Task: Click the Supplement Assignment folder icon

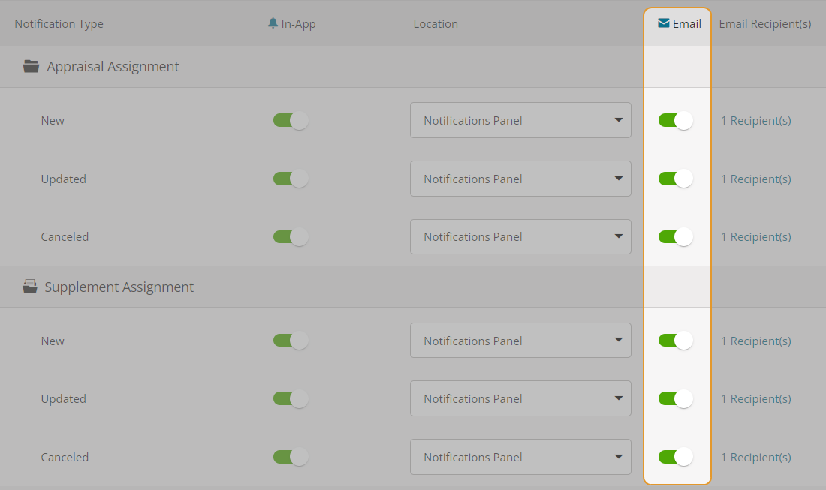Action: pyautogui.click(x=30, y=287)
